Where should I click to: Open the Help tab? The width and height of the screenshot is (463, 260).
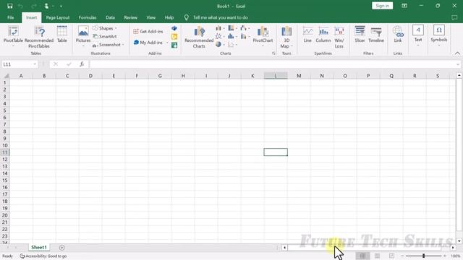(169, 17)
